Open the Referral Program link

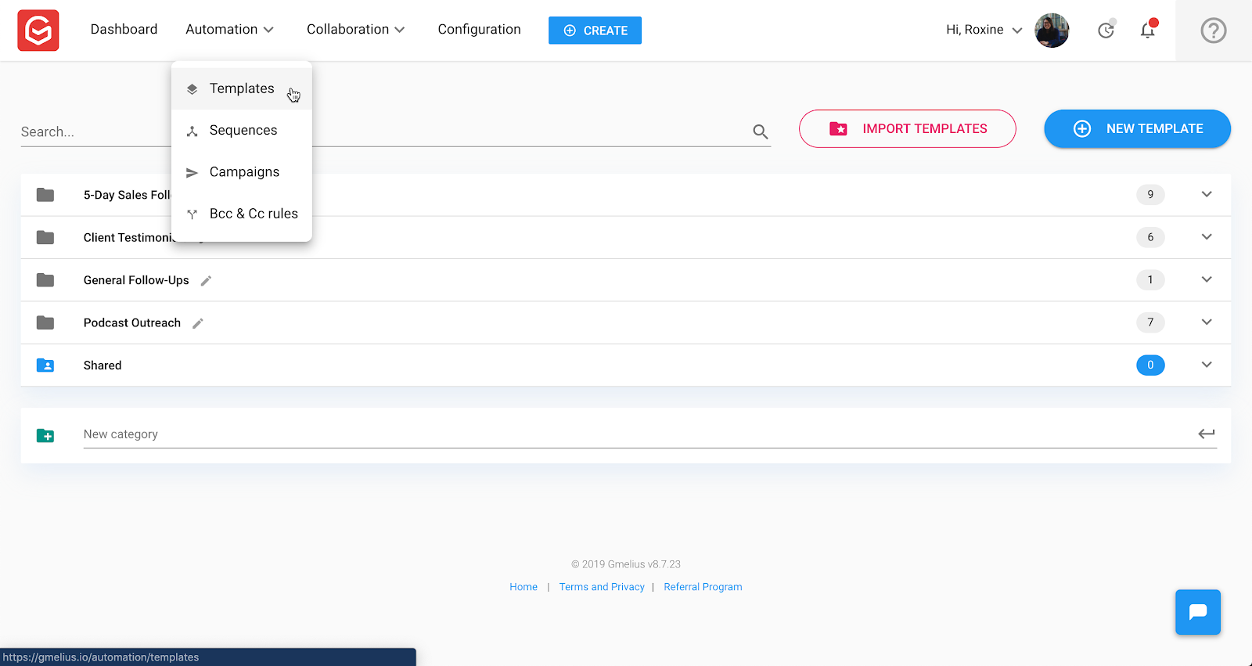(703, 587)
